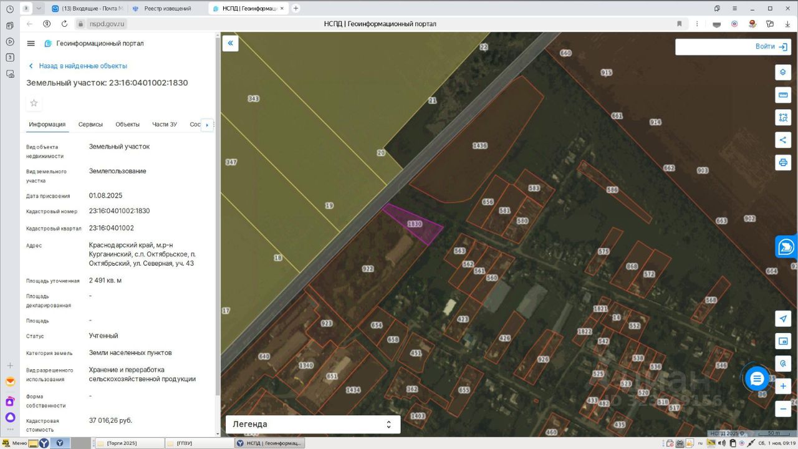The width and height of the screenshot is (798, 449).
Task: Show more tabs with the right arrow
Action: [x=207, y=125]
